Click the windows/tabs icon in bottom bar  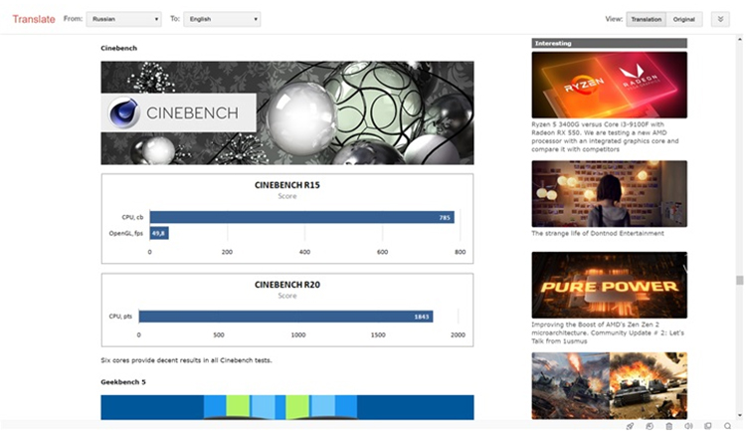[x=708, y=426]
